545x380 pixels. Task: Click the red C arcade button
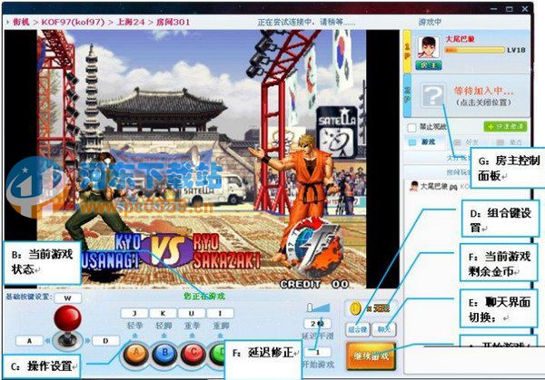click(193, 354)
